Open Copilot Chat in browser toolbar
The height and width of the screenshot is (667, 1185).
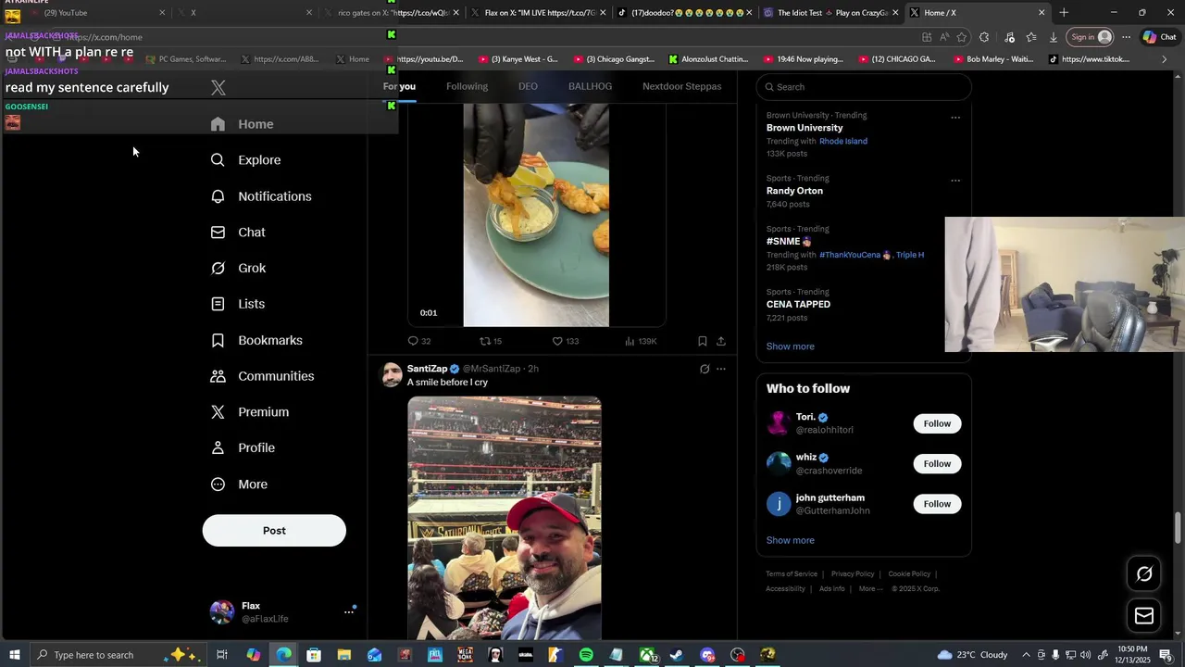1159,37
